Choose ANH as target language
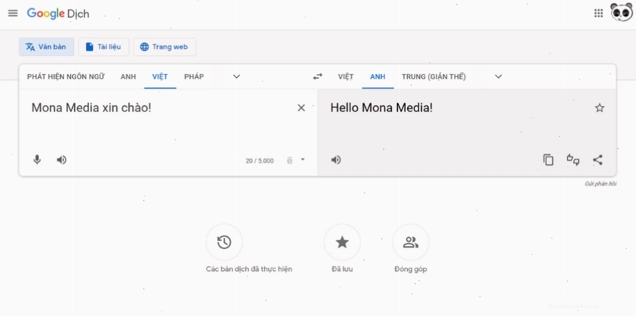The image size is (636, 317). (x=378, y=77)
